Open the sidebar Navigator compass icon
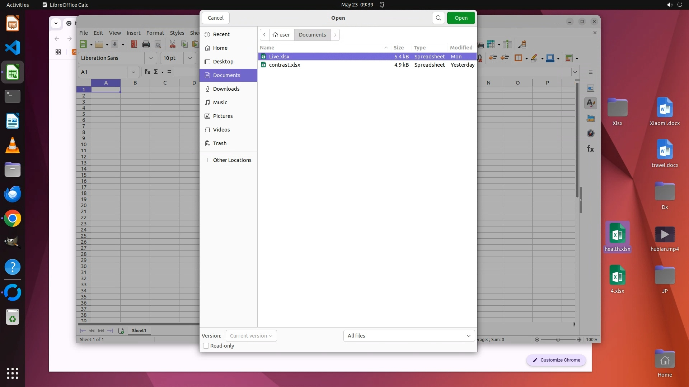689x387 pixels. coord(591,134)
